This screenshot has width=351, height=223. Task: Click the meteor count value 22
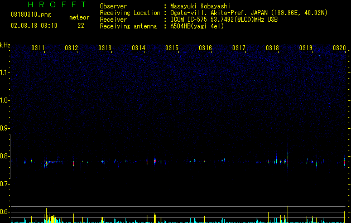pyautogui.click(x=81, y=26)
